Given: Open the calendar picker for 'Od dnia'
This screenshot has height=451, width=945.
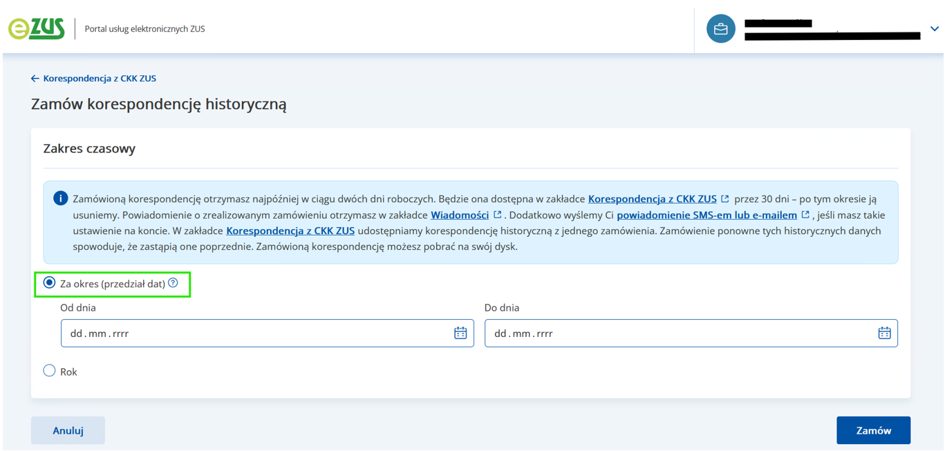Looking at the screenshot, I should tap(460, 334).
